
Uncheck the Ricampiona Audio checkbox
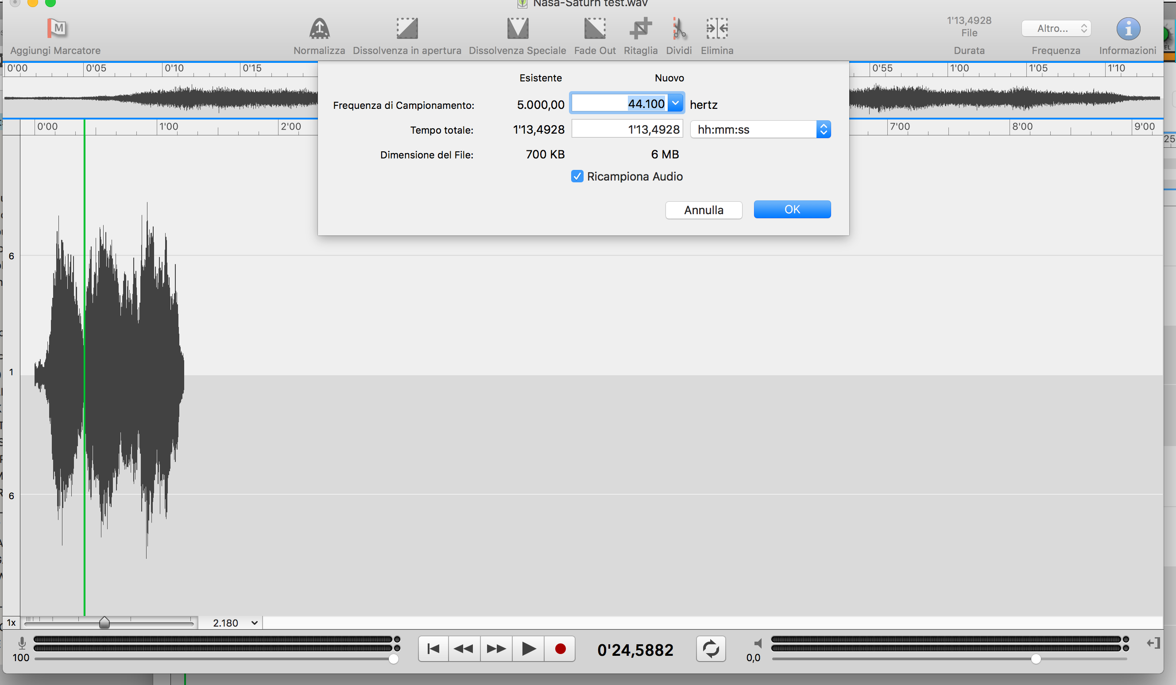tap(577, 176)
